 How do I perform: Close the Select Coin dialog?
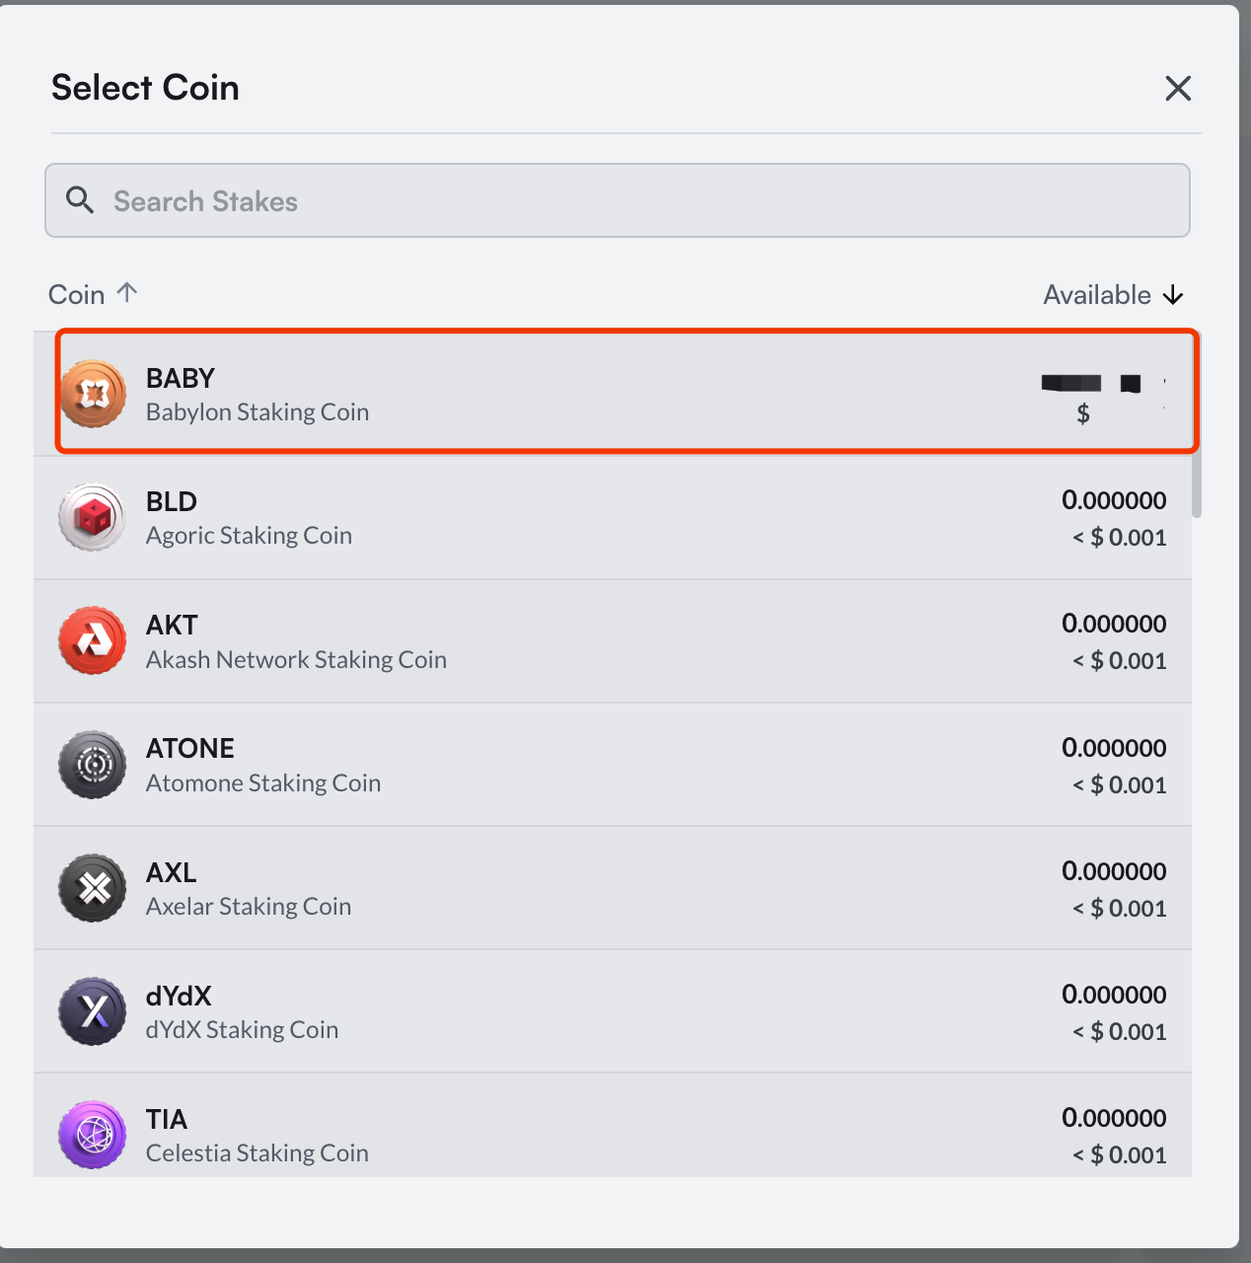click(x=1178, y=88)
